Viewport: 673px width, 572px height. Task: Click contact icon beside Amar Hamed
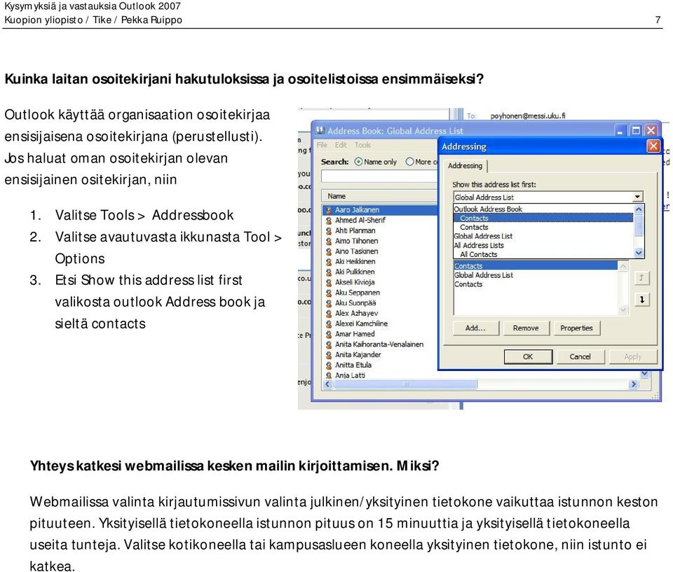click(329, 334)
